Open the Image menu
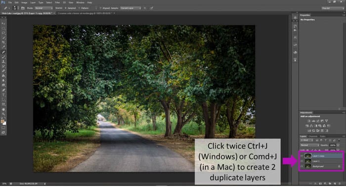 [24, 2]
